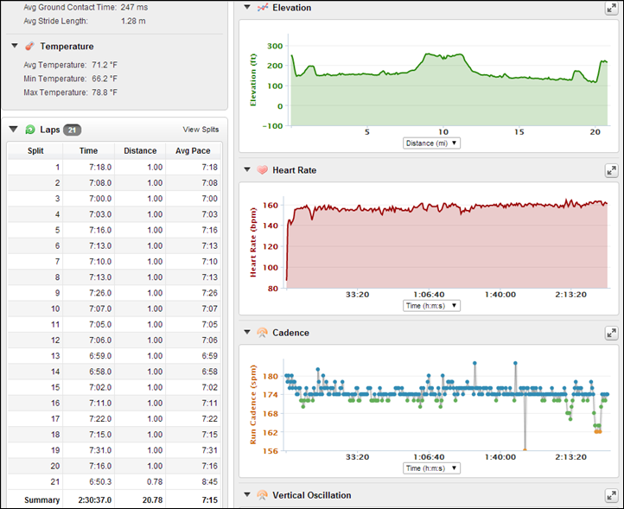
Task: Click the Cadence section icon
Action: click(x=262, y=333)
